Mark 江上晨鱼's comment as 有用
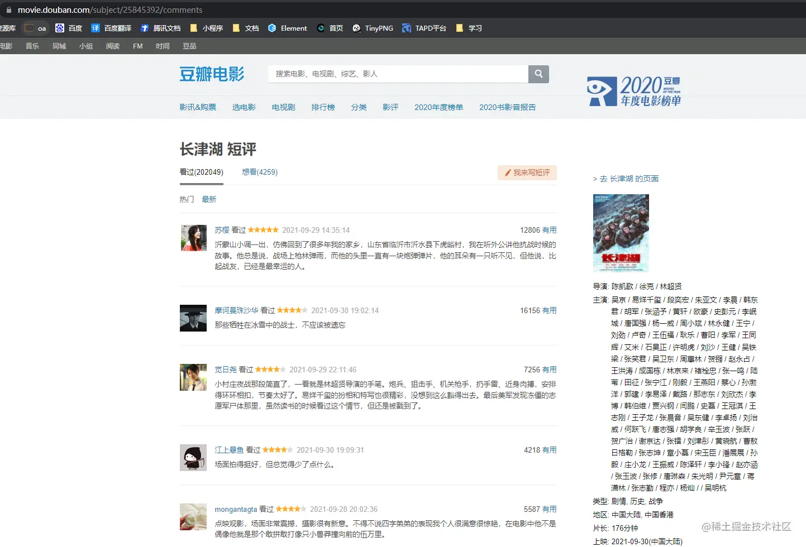Image resolution: width=806 pixels, height=547 pixels. coord(550,450)
